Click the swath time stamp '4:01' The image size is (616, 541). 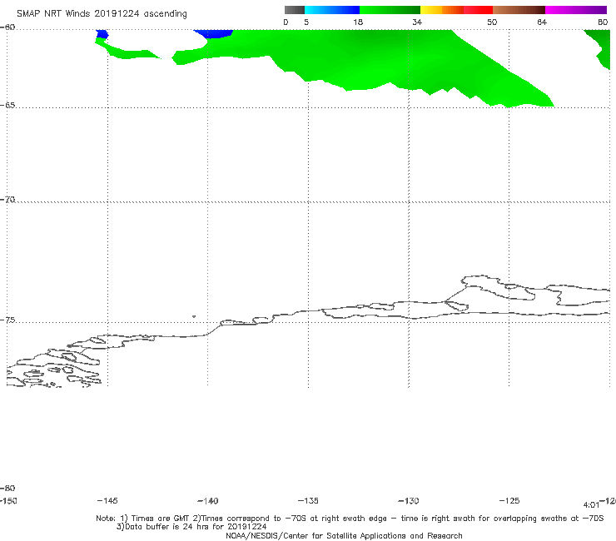[x=591, y=505]
